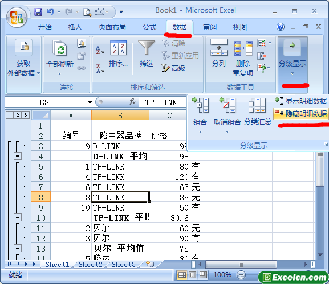Open Print Preview from Quick Access toolbar
The image size is (329, 284).
click(87, 12)
